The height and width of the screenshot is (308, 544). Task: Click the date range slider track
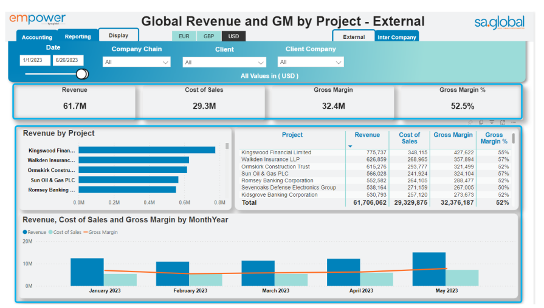(50, 74)
